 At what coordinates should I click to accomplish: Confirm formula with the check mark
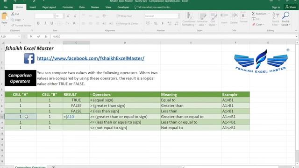[x=38, y=36]
